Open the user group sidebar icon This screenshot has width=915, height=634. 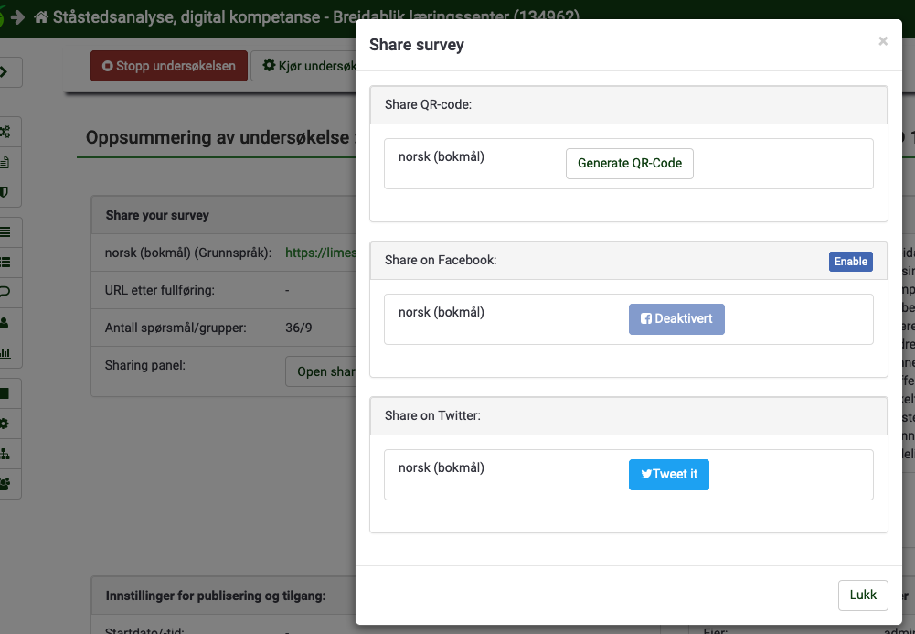[6, 484]
